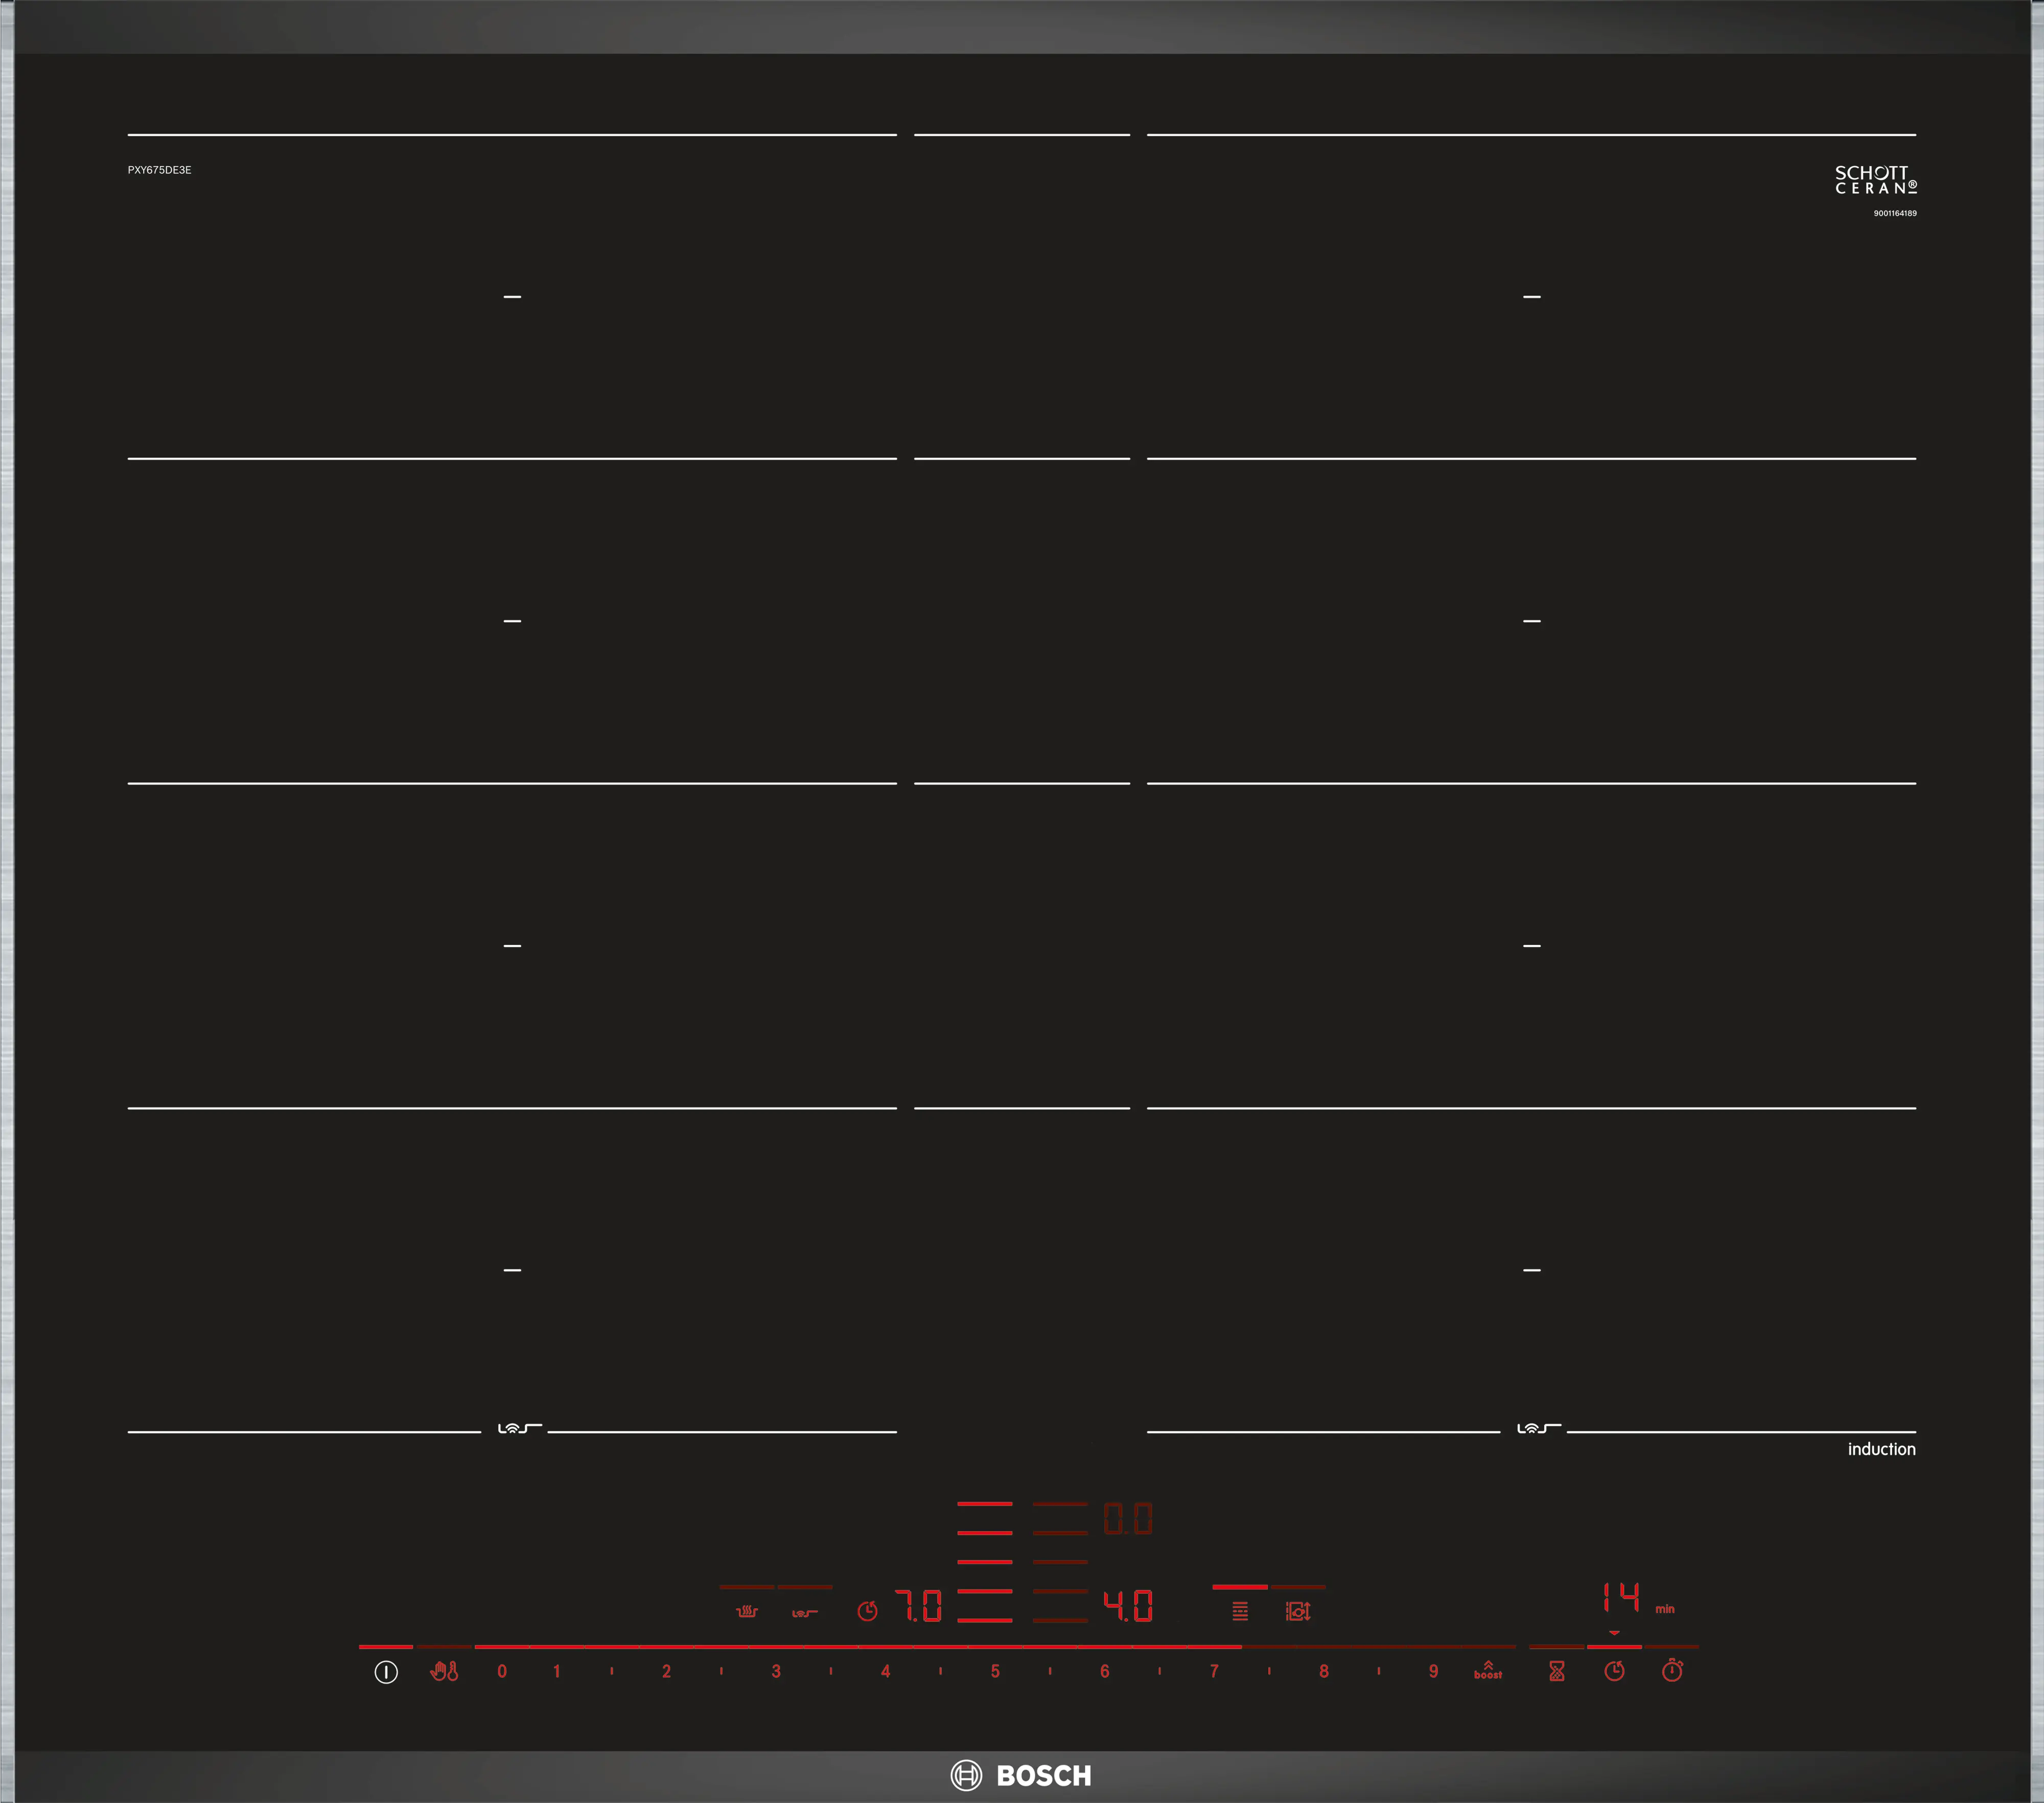Tap the childproof lock hand icon
Image resolution: width=2044 pixels, height=1803 pixels.
(444, 1671)
